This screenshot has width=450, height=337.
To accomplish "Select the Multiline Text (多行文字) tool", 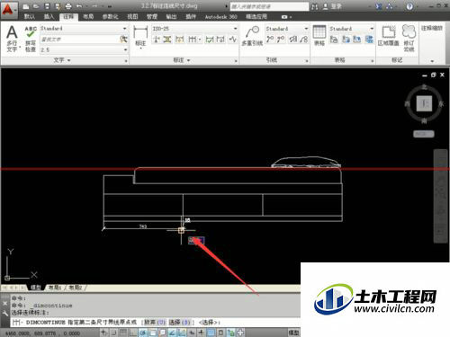I will [x=12, y=39].
